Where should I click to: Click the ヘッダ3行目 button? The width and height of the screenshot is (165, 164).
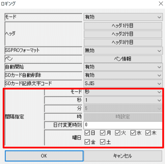click(x=123, y=42)
